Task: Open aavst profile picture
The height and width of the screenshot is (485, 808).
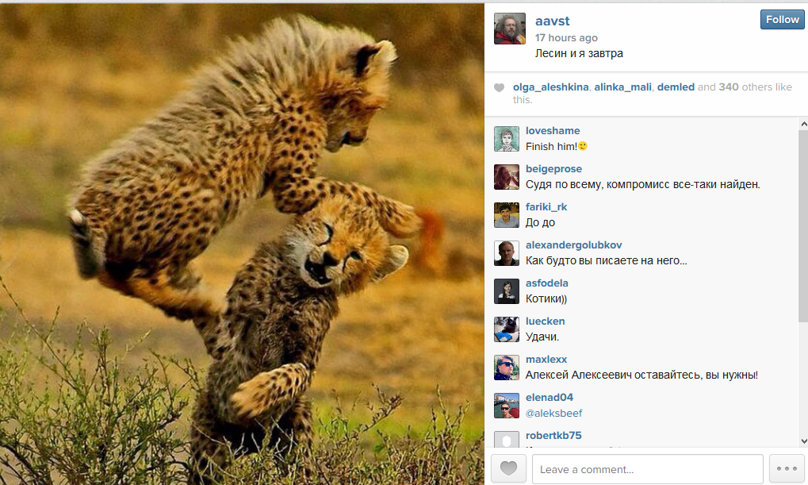Action: click(510, 29)
